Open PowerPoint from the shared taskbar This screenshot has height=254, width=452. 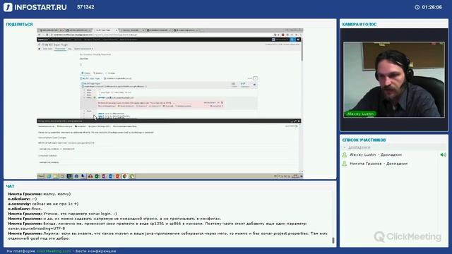pyautogui.click(x=118, y=176)
